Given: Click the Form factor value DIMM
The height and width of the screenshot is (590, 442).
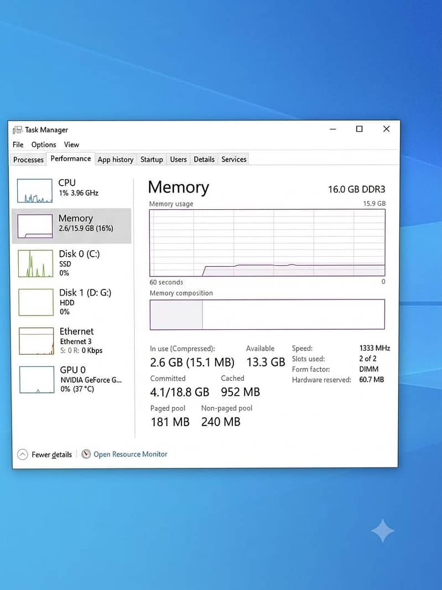Looking at the screenshot, I should [x=368, y=369].
